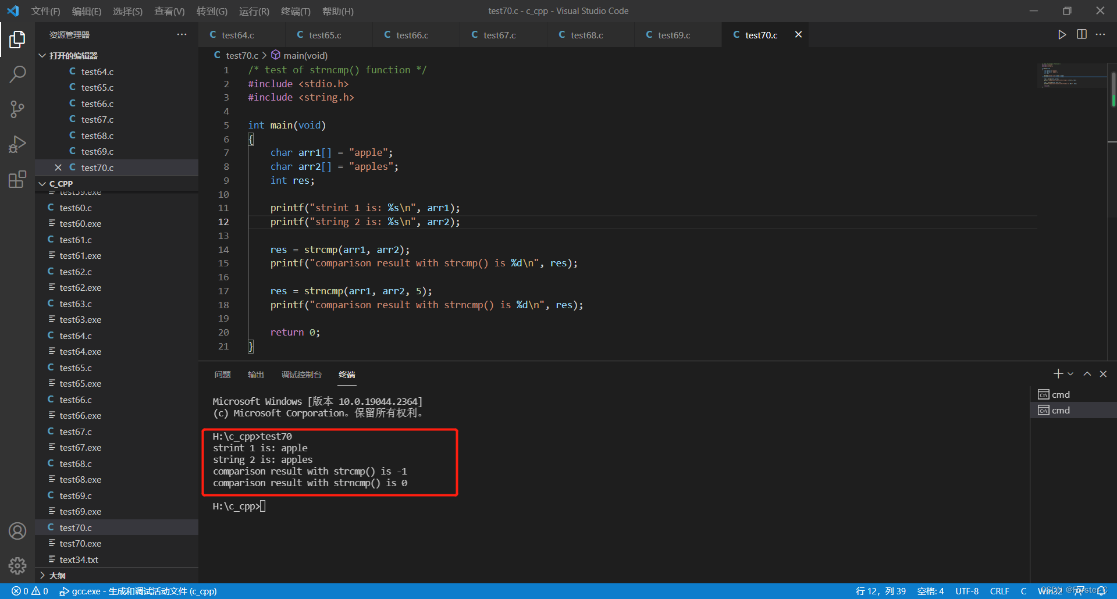
Task: Show the Problems panel tab
Action: [x=222, y=375]
